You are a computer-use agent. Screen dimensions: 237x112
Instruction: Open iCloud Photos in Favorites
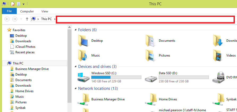tap(25, 47)
